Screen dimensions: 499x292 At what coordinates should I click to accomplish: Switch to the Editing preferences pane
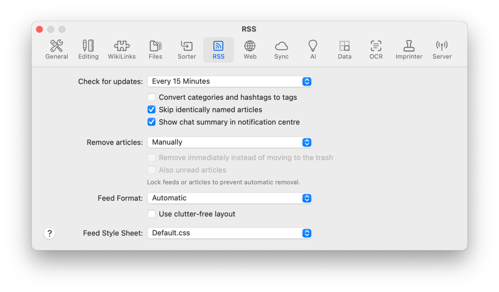[88, 50]
